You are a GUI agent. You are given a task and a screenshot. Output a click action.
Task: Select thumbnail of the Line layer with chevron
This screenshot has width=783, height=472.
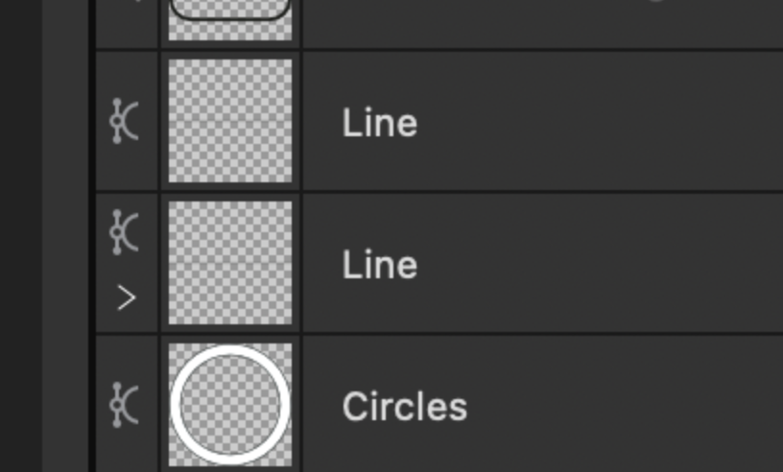pyautogui.click(x=230, y=263)
